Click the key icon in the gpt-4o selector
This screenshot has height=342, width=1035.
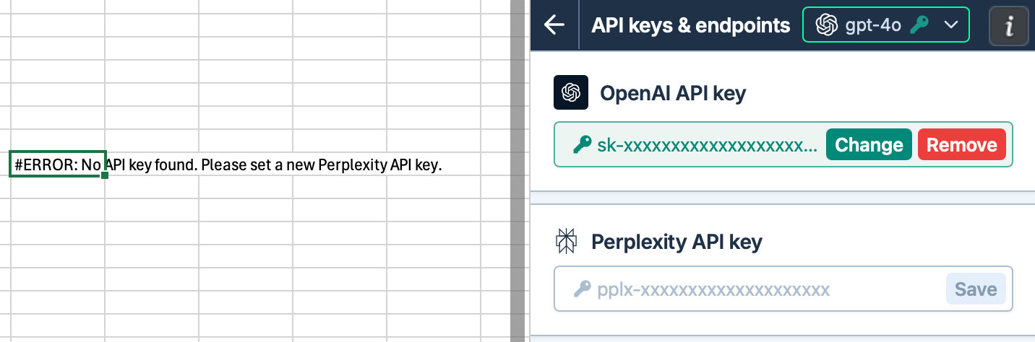coord(919,25)
